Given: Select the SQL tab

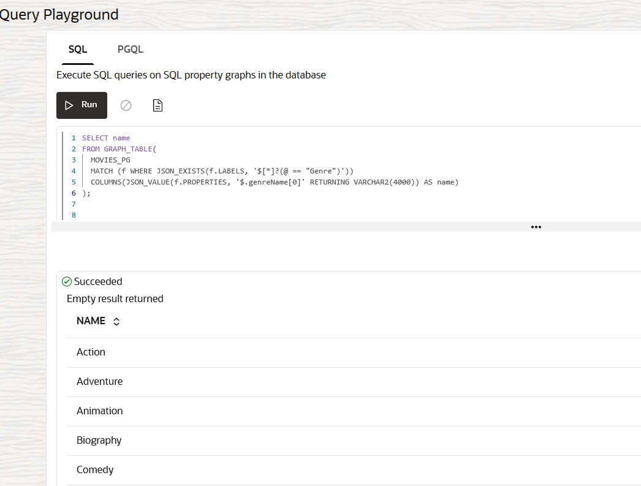Looking at the screenshot, I should (77, 49).
